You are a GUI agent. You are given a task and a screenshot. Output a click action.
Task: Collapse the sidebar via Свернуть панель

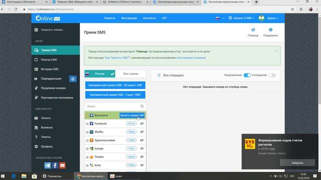coord(49,30)
